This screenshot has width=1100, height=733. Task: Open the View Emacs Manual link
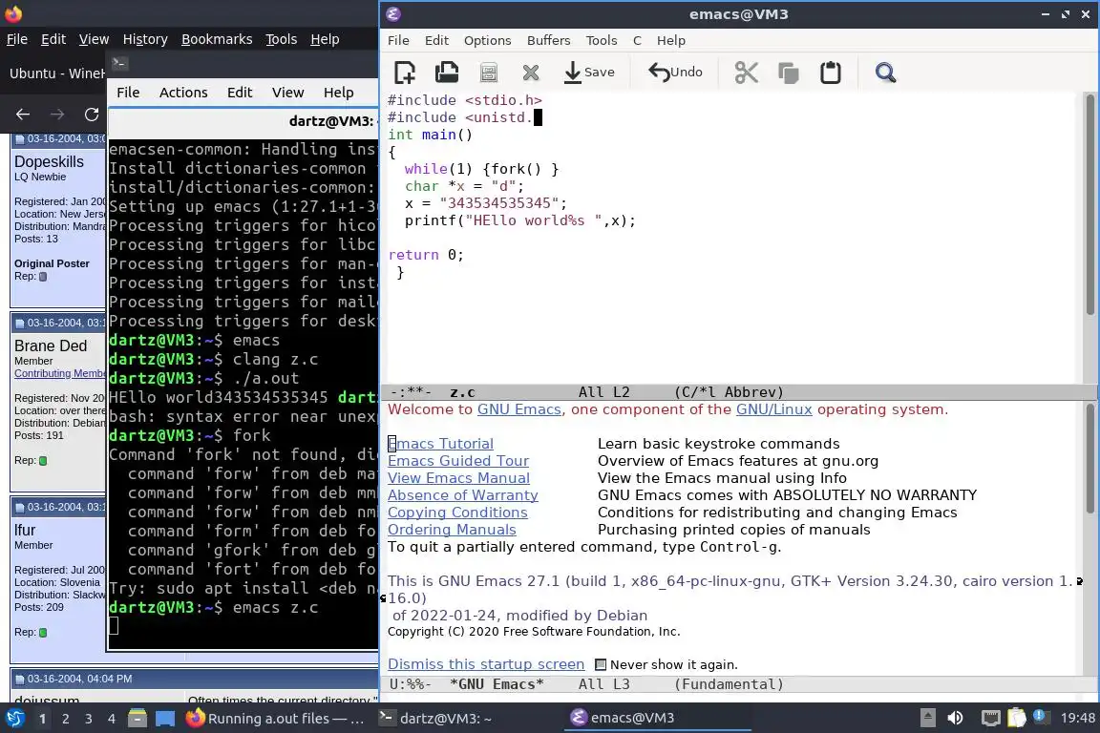(458, 478)
